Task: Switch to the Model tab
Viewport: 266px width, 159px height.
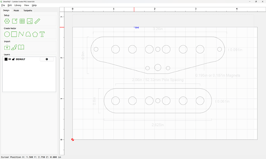Action: tap(16, 10)
